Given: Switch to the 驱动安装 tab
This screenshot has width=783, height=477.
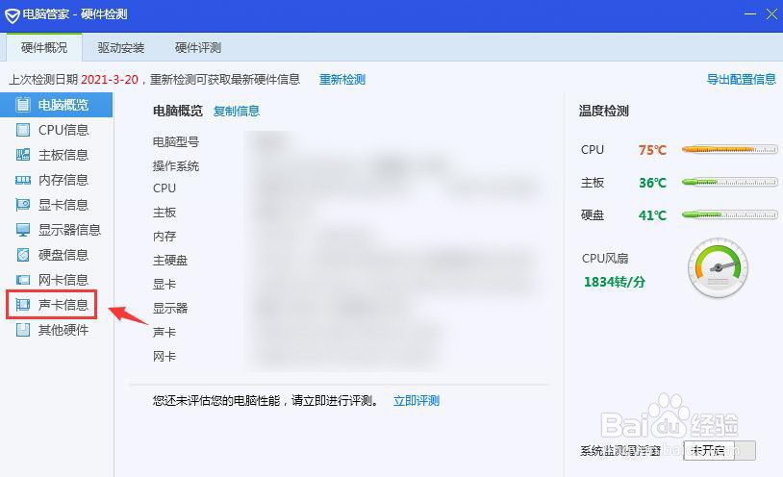Looking at the screenshot, I should coord(121,47).
